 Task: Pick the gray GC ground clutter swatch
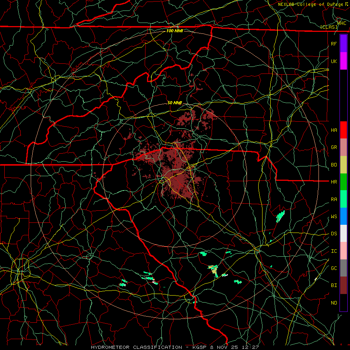coord(343,268)
